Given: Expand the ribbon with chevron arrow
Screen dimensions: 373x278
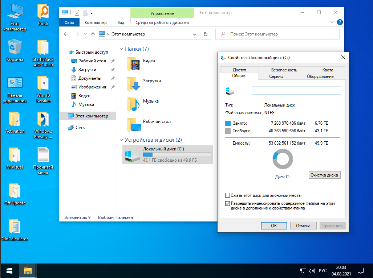Looking at the screenshot, I should click(x=332, y=22).
